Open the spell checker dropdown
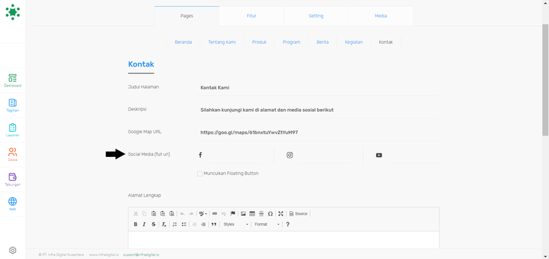 pyautogui.click(x=202, y=214)
